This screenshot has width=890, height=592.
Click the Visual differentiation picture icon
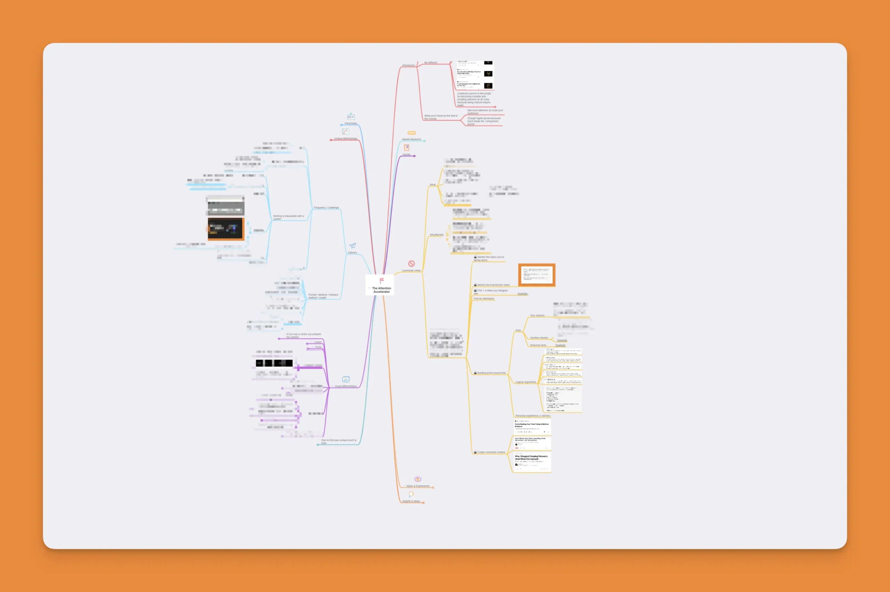click(x=346, y=380)
